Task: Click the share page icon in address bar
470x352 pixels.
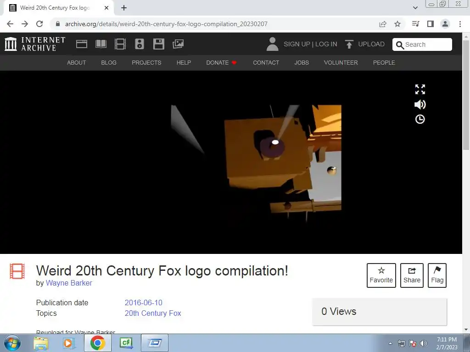Action: pos(383,24)
